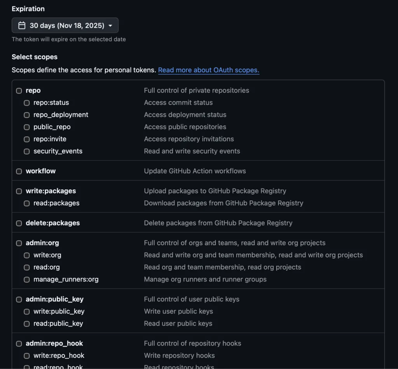Check the security_events scope box
Image resolution: width=398 pixels, height=369 pixels.
coord(27,151)
